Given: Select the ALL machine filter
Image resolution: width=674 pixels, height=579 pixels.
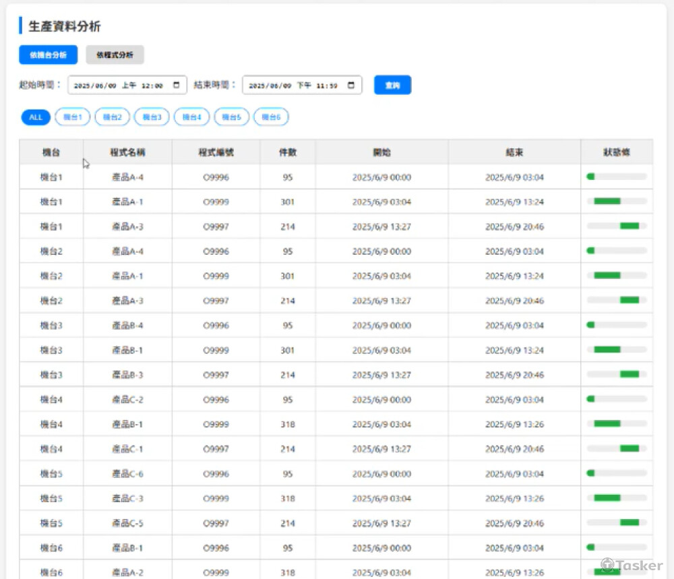Looking at the screenshot, I should coord(36,117).
